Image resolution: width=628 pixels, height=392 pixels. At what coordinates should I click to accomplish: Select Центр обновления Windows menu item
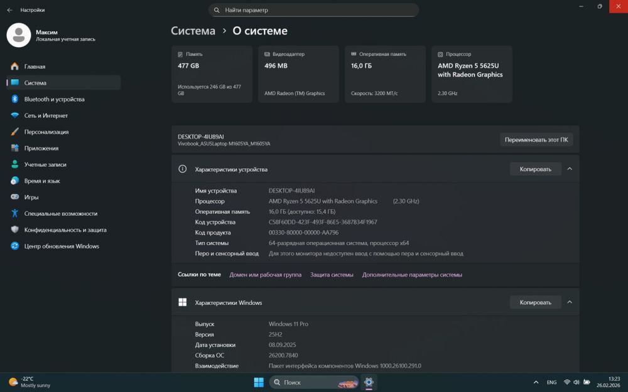(x=63, y=246)
